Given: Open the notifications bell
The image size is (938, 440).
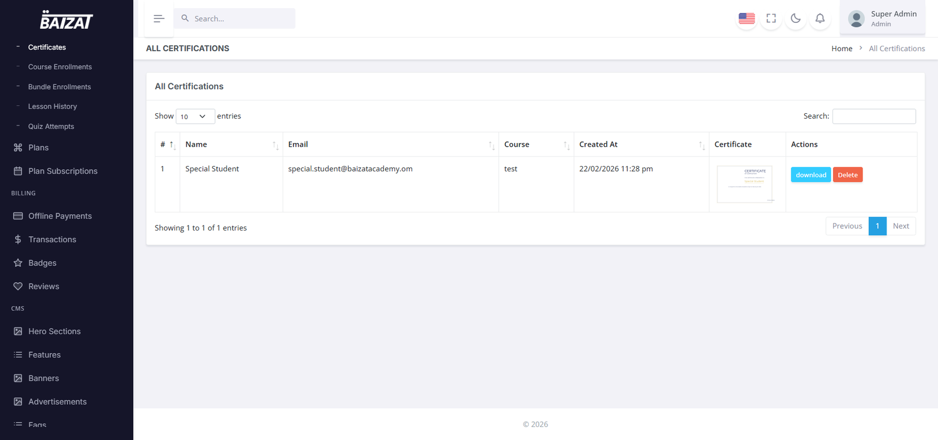Looking at the screenshot, I should tap(820, 19).
